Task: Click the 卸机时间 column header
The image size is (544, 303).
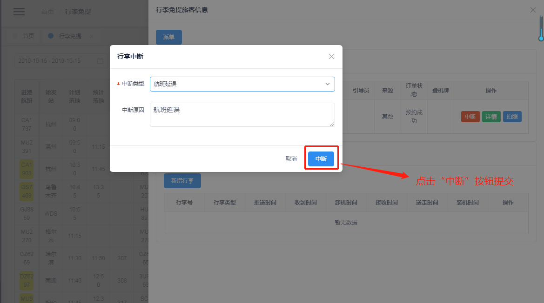Action: point(346,203)
